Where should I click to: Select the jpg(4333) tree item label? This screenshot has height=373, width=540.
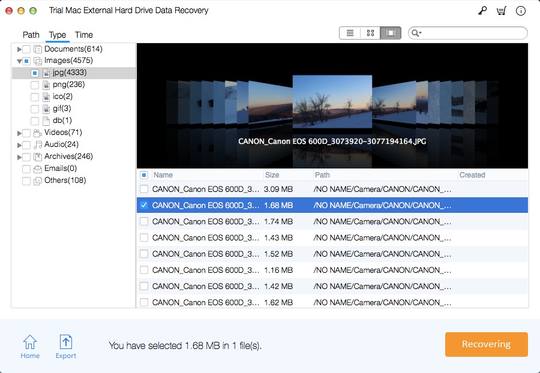70,73
